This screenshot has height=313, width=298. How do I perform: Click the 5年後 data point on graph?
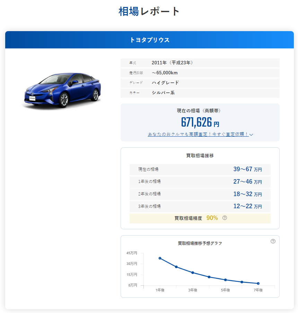225,280
